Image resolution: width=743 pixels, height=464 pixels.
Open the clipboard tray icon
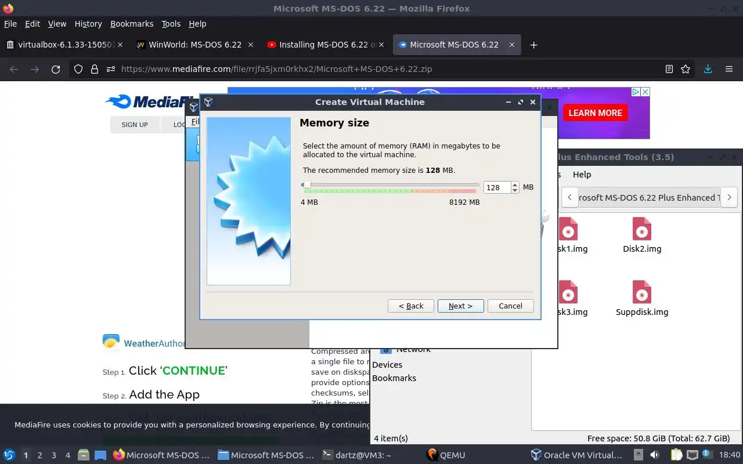pos(676,455)
